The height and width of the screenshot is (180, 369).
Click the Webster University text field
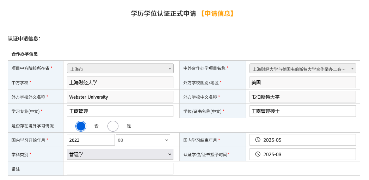120,97
